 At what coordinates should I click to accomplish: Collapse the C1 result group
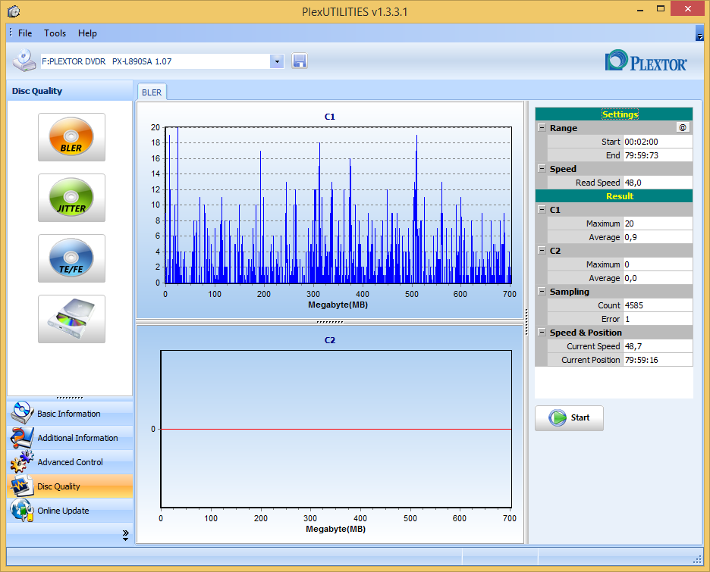pyautogui.click(x=542, y=209)
